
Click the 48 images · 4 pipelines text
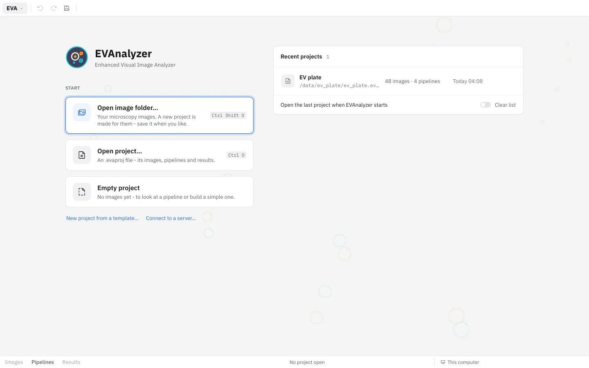412,81
